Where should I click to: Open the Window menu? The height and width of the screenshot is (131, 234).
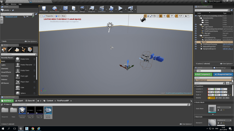click(13, 4)
